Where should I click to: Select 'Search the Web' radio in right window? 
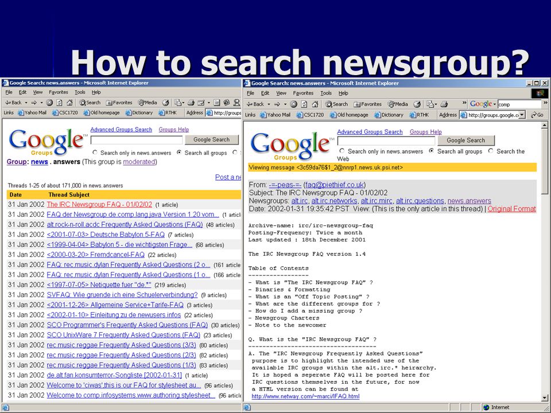(x=491, y=151)
